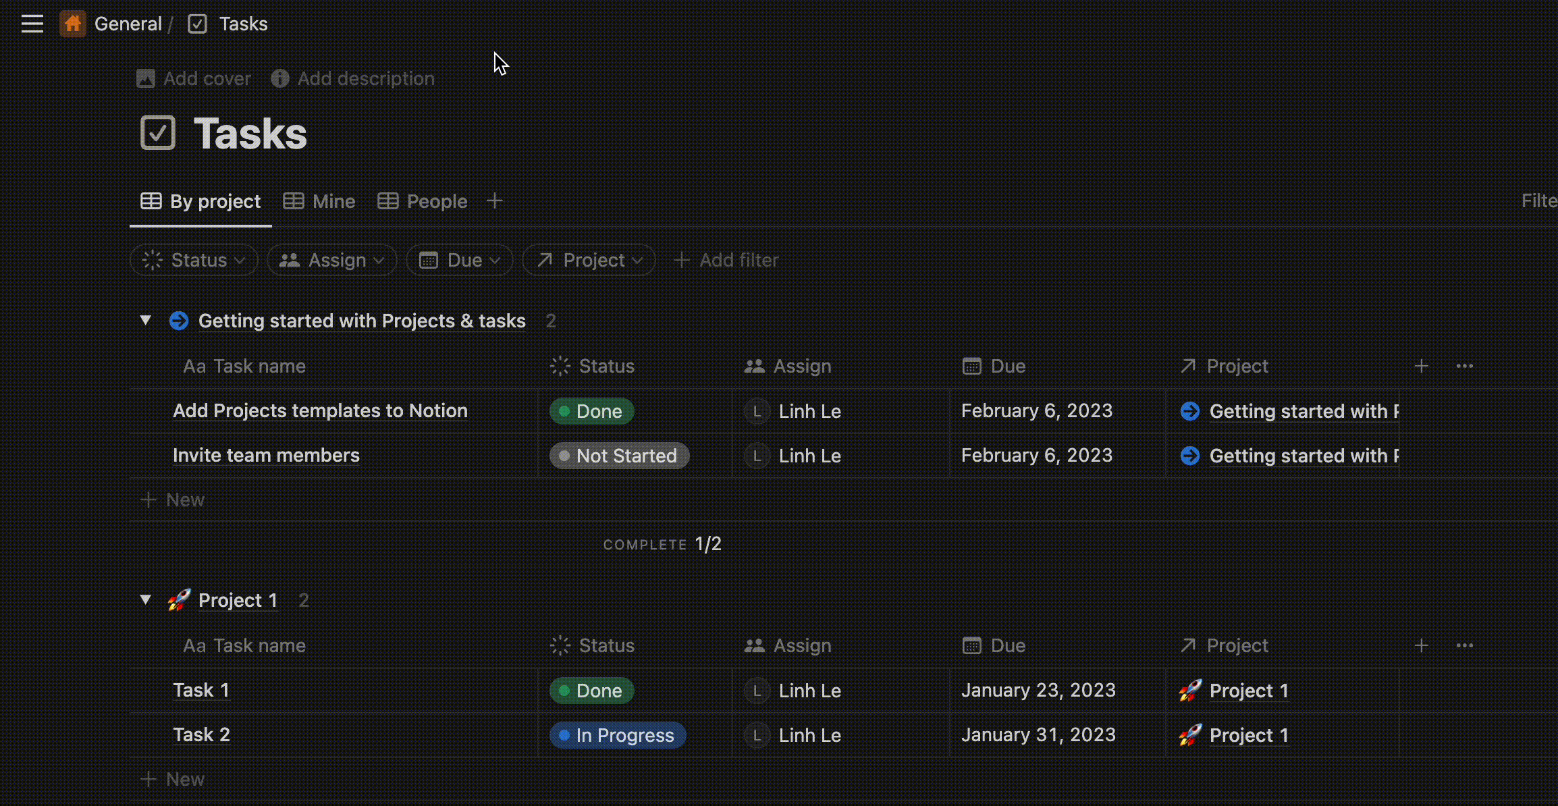Click the Tasks checkbox page icon
The width and height of the screenshot is (1558, 806).
196,24
